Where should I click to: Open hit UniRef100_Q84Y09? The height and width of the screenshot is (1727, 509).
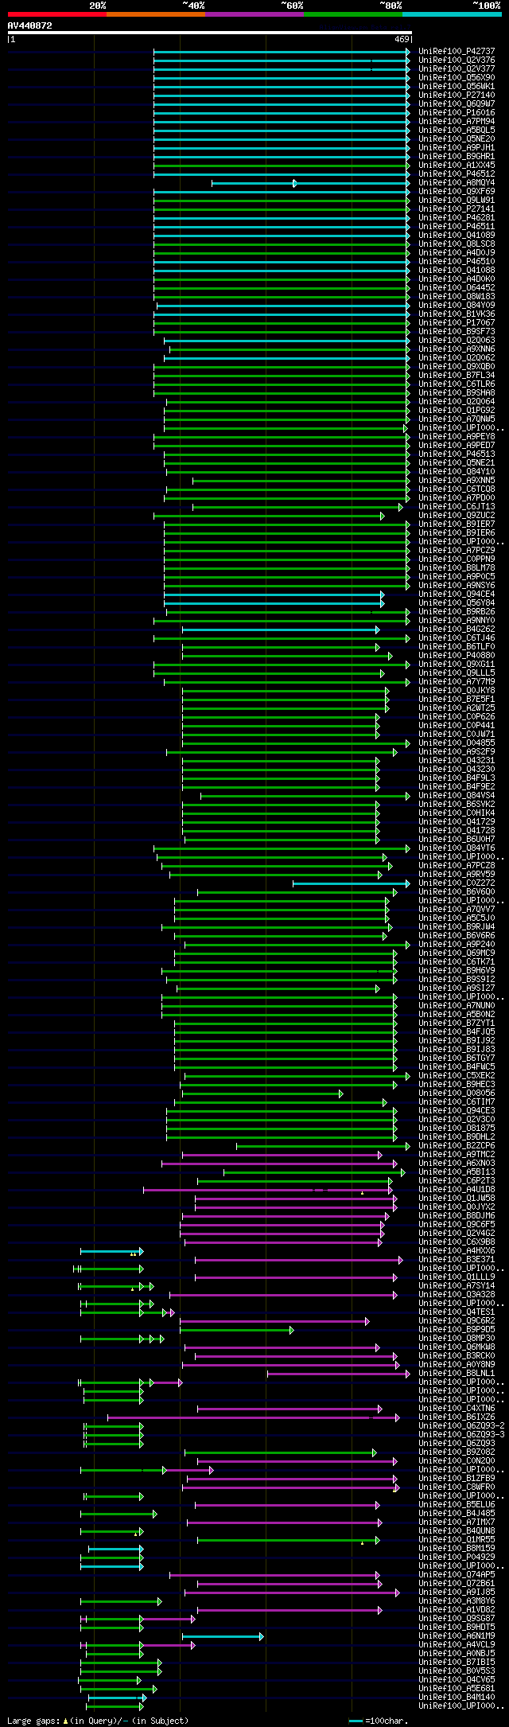pyautogui.click(x=457, y=305)
